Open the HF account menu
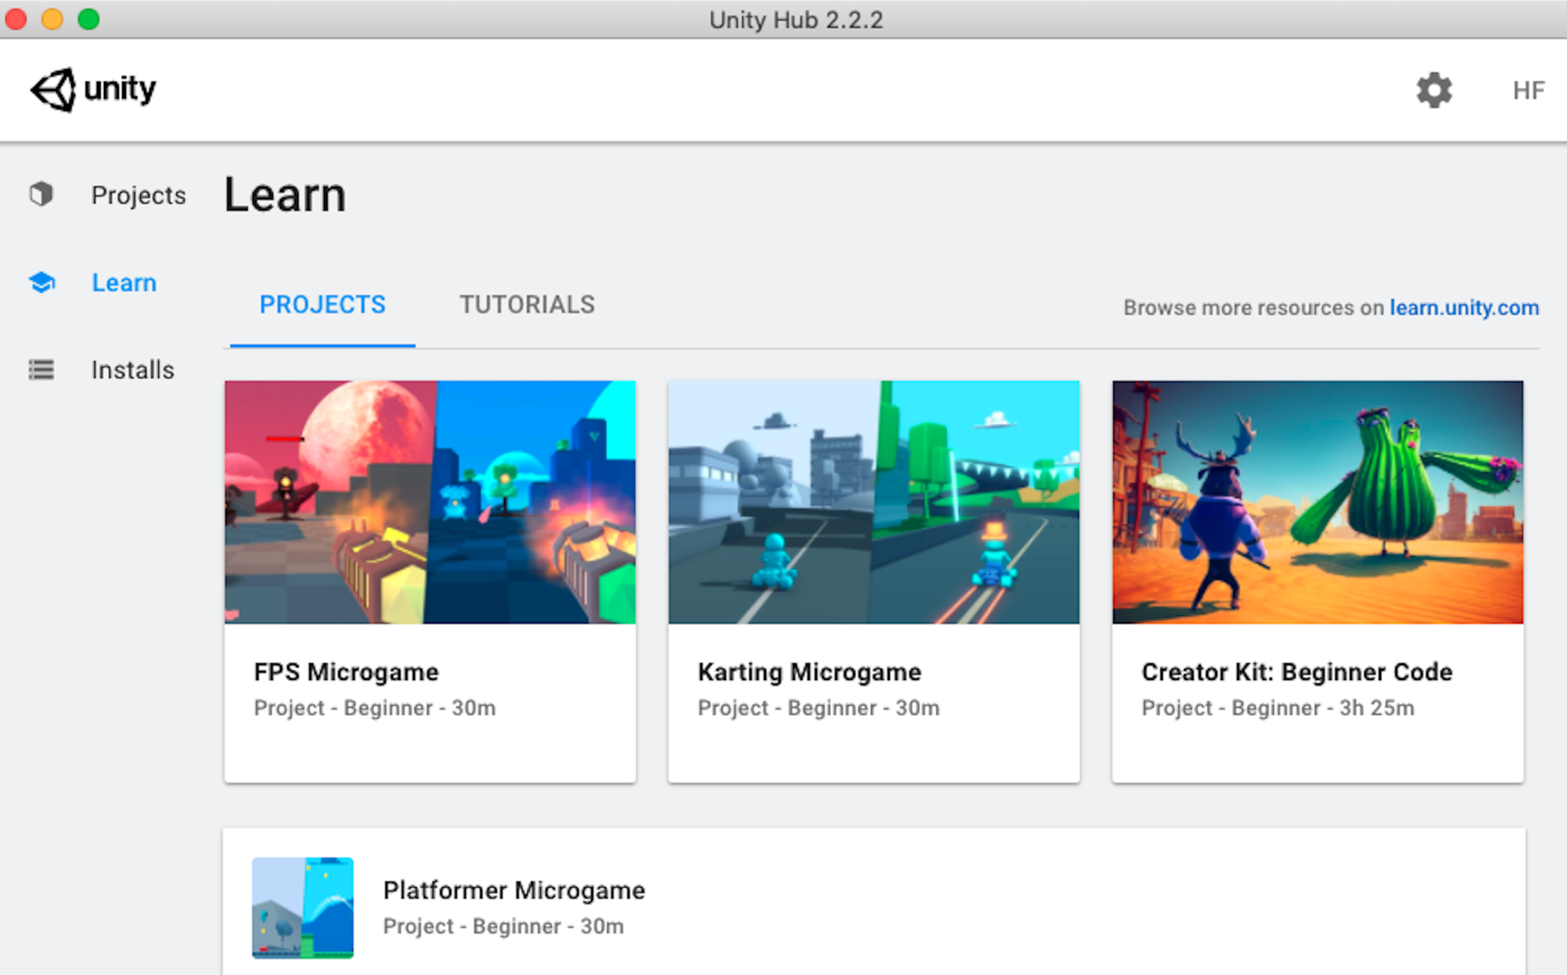 (1529, 90)
